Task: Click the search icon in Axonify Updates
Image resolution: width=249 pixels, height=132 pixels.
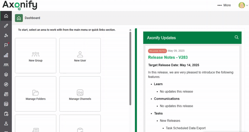Action: click(x=237, y=38)
